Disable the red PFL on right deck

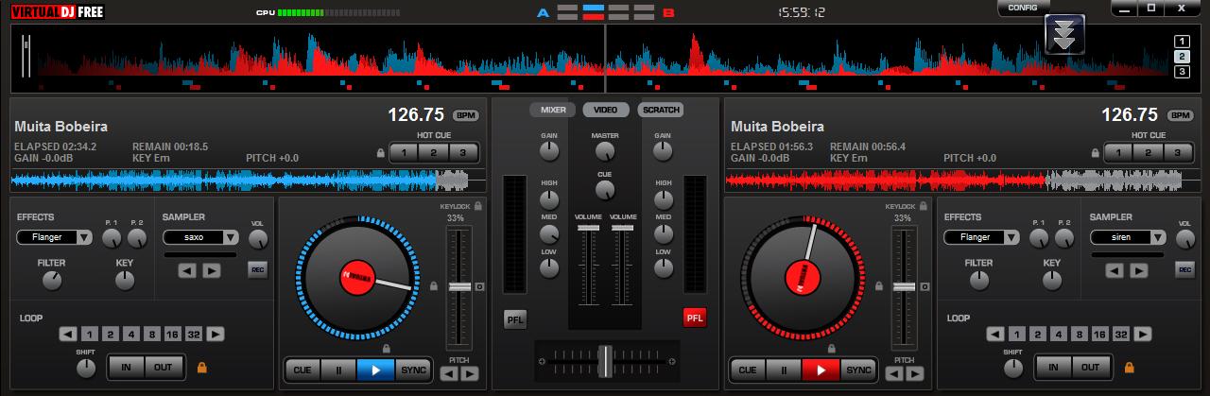click(x=695, y=318)
